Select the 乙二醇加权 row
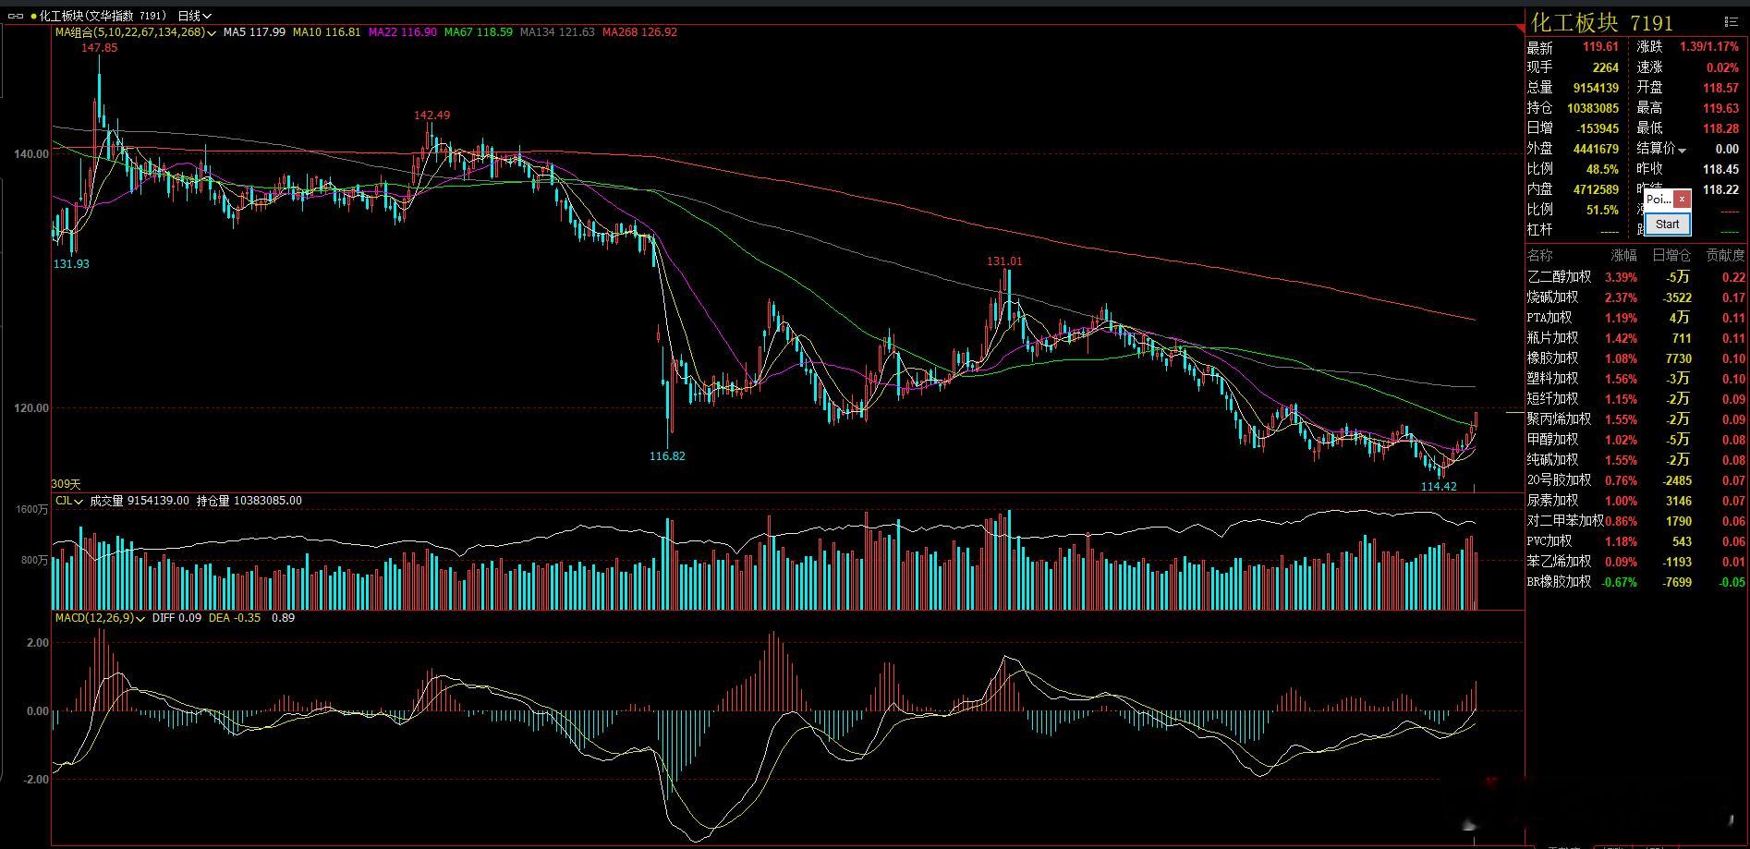 point(1636,277)
